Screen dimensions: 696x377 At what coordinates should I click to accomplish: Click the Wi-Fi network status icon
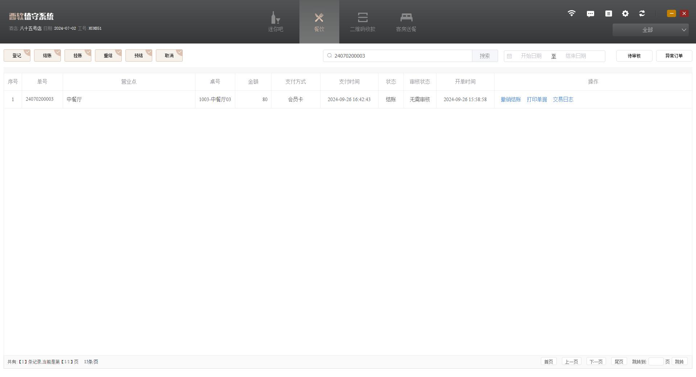tap(571, 13)
